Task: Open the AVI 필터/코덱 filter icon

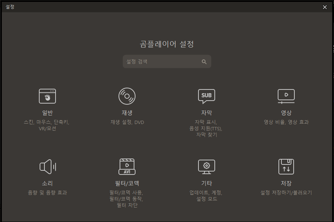Action: pos(127,167)
